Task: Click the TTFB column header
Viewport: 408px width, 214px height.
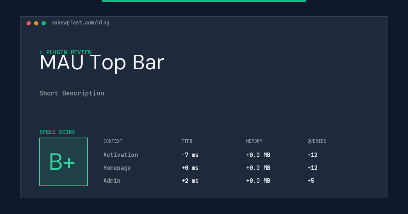Action: [187, 141]
